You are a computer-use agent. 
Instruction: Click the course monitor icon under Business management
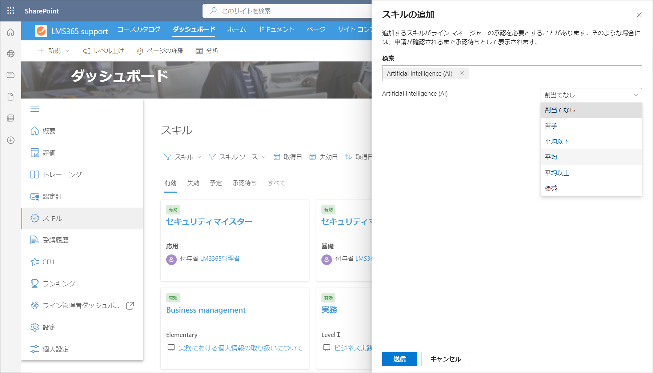pos(171,348)
